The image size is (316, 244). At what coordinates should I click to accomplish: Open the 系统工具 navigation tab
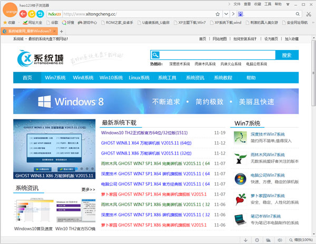(167, 78)
